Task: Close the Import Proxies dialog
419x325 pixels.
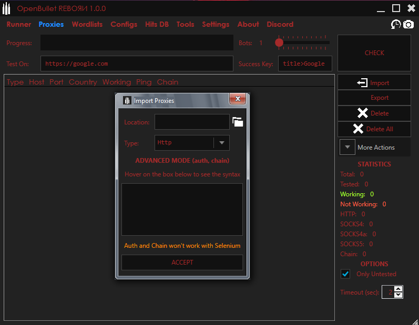Action: (238, 99)
